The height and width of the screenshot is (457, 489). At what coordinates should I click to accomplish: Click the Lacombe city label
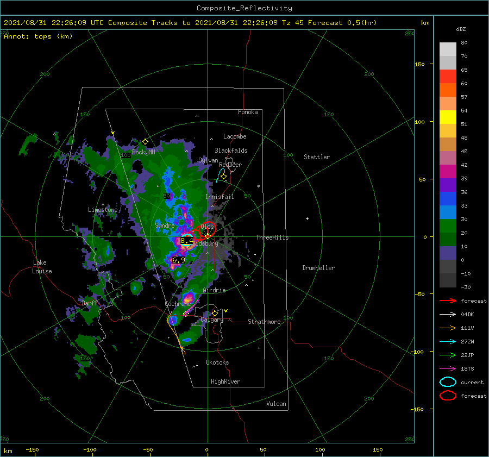[235, 136]
